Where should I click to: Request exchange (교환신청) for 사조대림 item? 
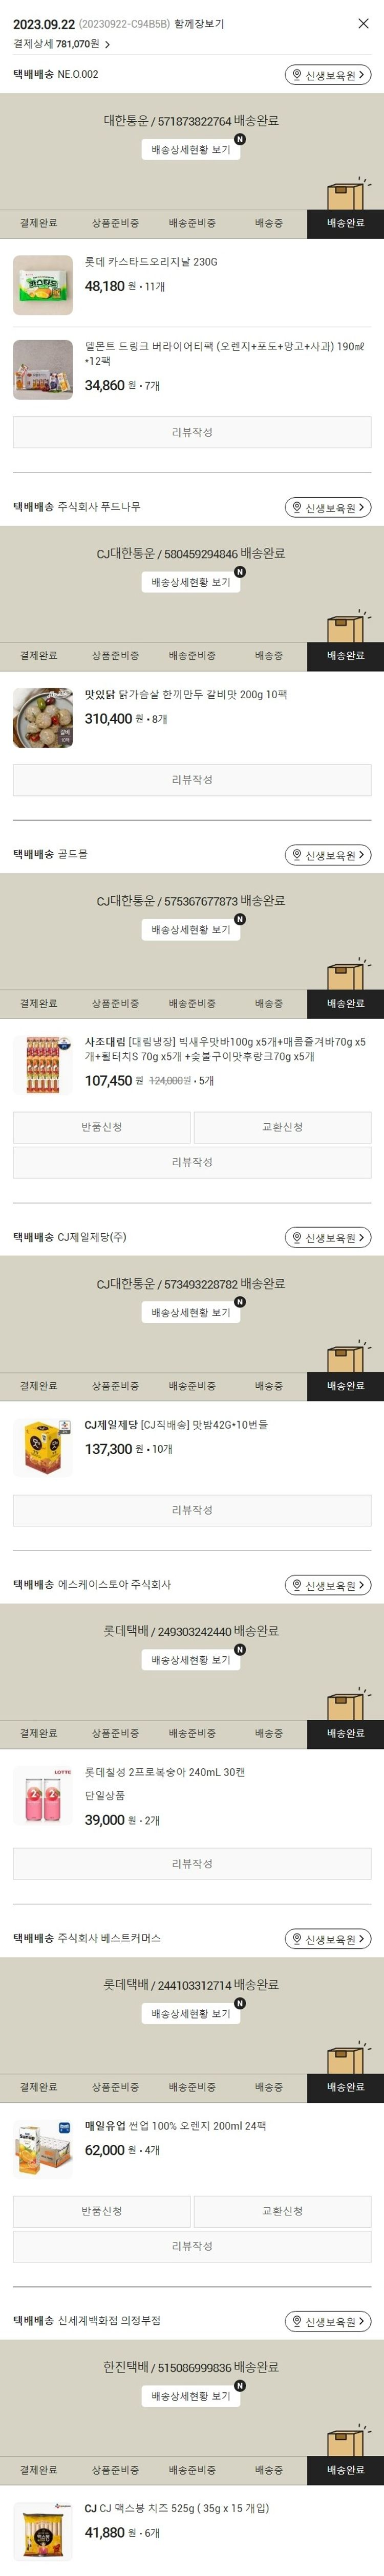click(282, 1127)
